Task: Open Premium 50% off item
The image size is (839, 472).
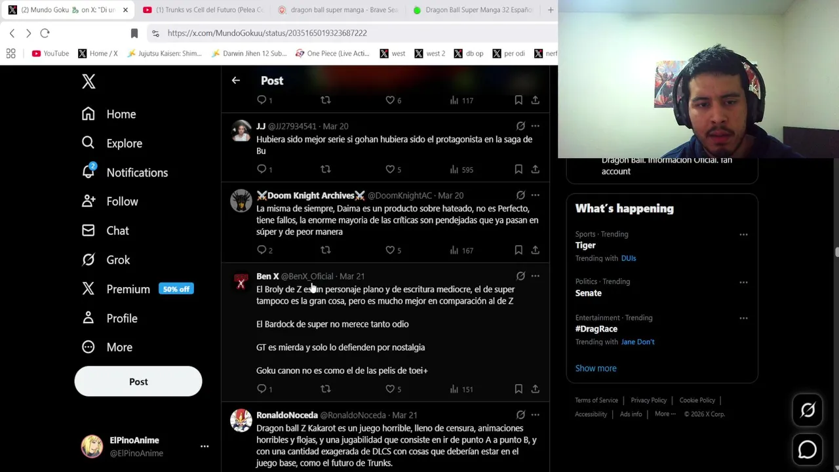Action: point(136,289)
